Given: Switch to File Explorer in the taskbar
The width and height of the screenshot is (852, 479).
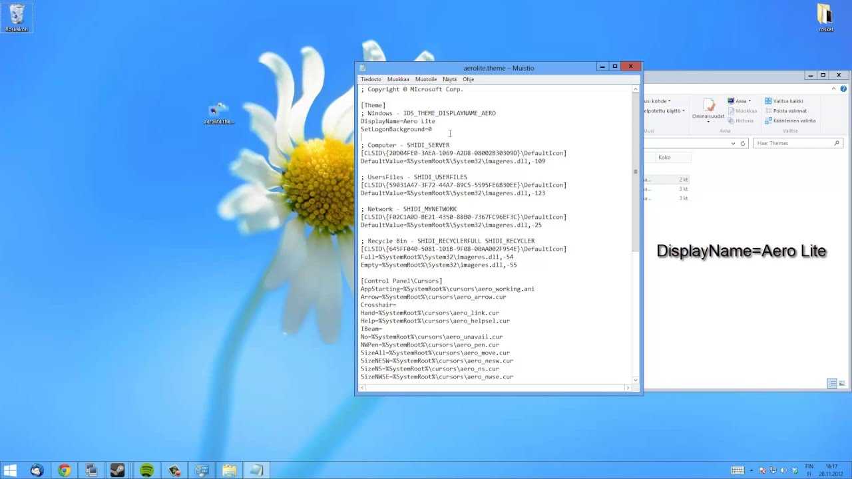Looking at the screenshot, I should pyautogui.click(x=230, y=470).
